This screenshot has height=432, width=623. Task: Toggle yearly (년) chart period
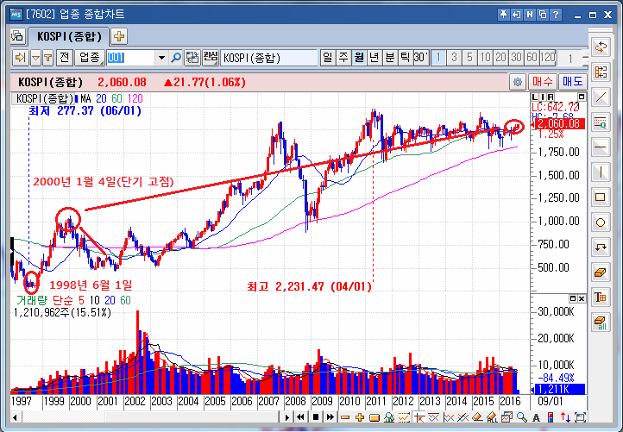374,58
